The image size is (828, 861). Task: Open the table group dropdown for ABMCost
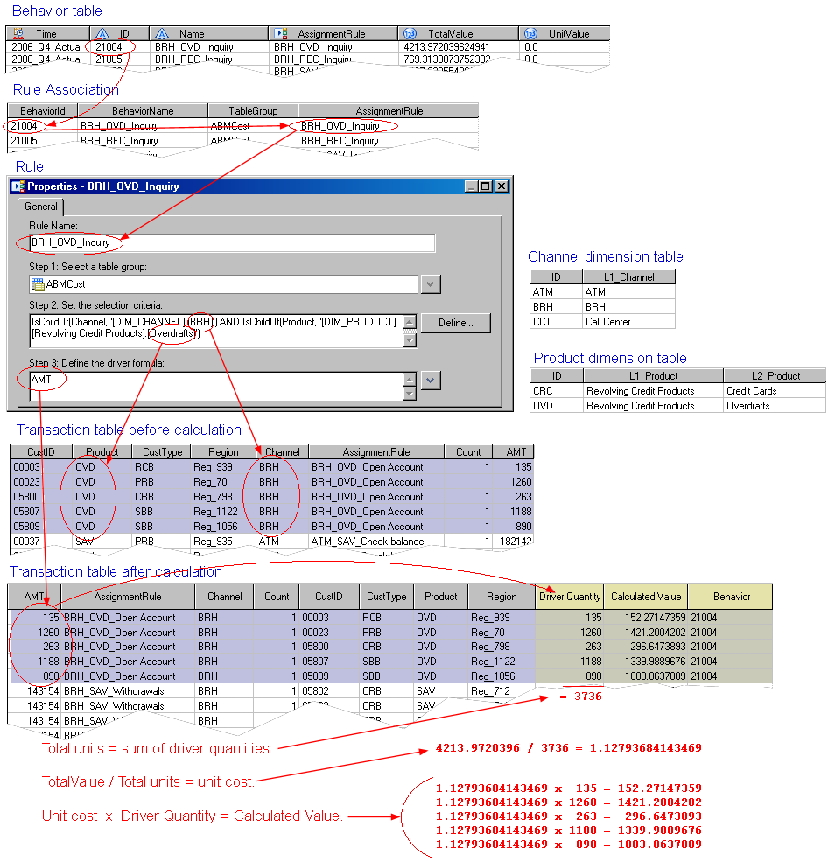click(430, 284)
